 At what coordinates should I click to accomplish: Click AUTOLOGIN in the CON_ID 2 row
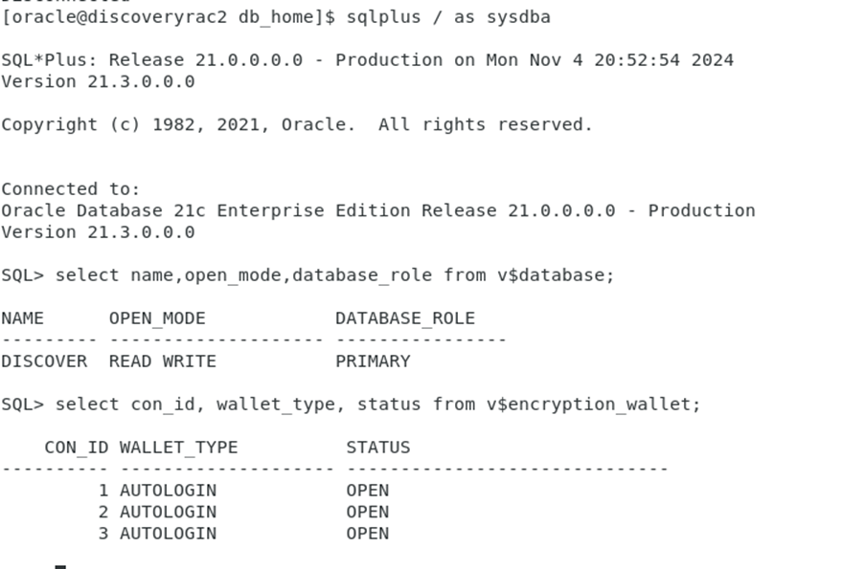point(168,512)
